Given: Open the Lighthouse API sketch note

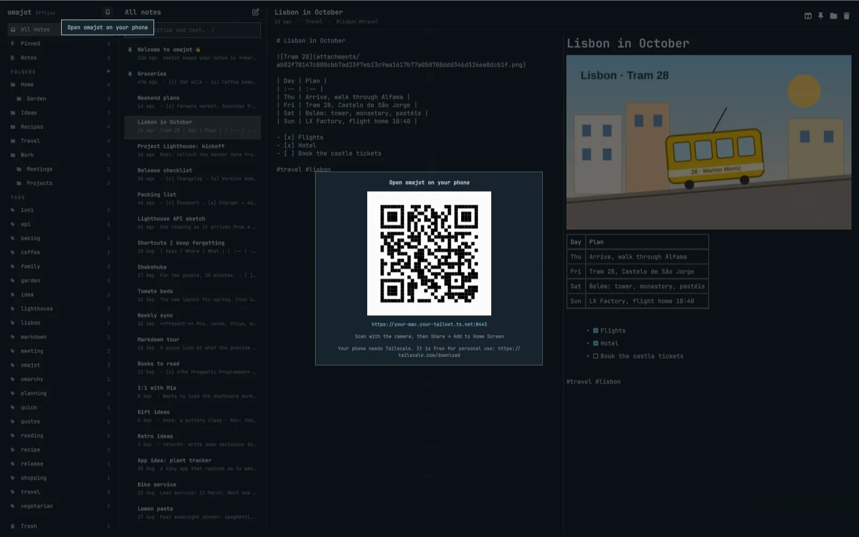Looking at the screenshot, I should 193,223.
